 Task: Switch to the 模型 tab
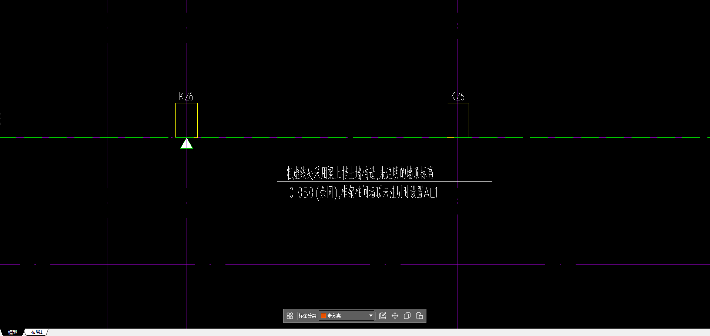pos(13,332)
